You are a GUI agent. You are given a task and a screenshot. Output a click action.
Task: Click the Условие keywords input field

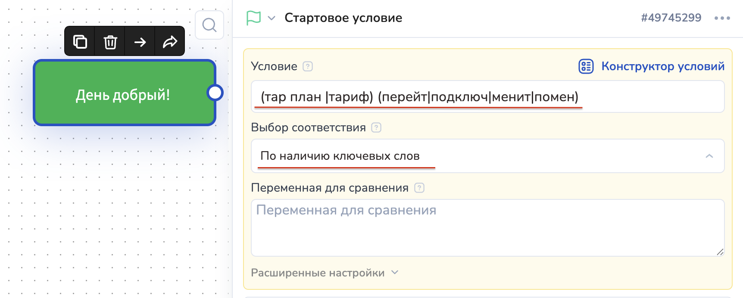[x=487, y=97]
